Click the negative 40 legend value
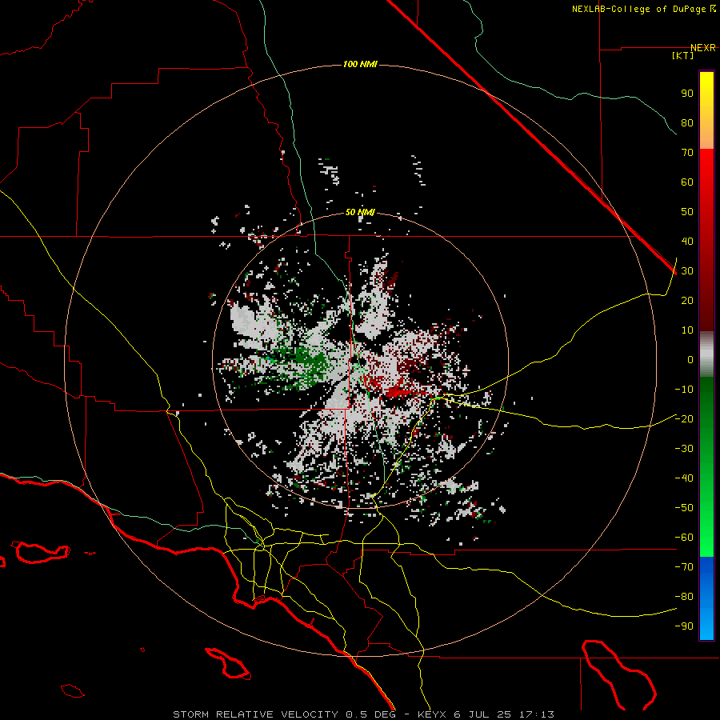Screen dimensions: 720x720 point(684,478)
